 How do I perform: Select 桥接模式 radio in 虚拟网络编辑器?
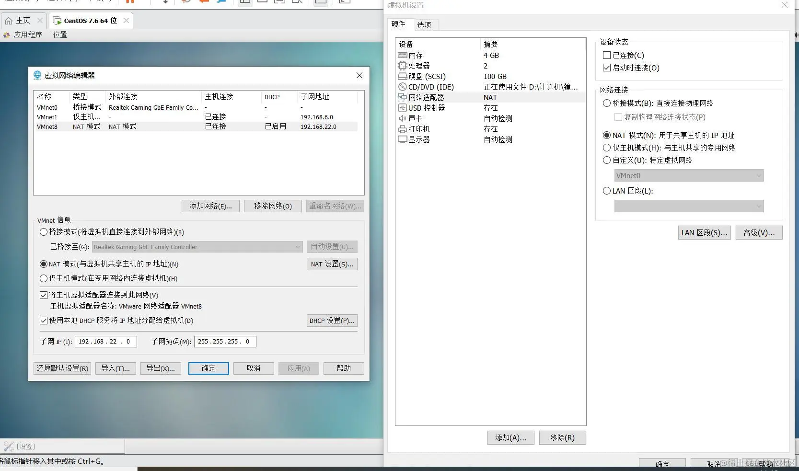point(44,232)
